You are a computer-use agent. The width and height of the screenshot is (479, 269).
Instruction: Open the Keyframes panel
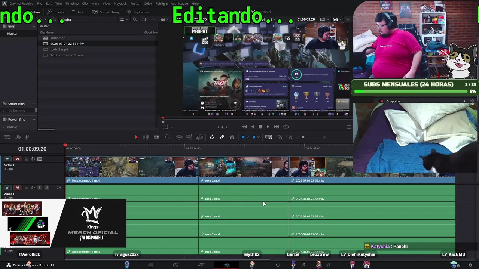(x=137, y=12)
